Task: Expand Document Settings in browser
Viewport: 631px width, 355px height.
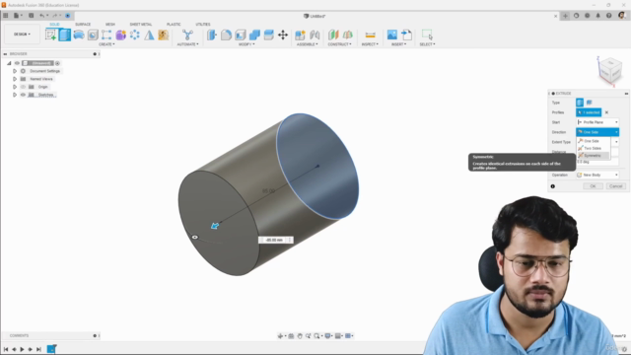Action: click(x=15, y=71)
